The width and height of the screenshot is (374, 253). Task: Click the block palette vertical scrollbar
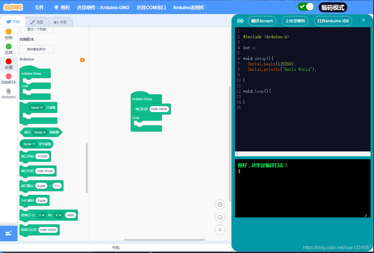[87, 168]
